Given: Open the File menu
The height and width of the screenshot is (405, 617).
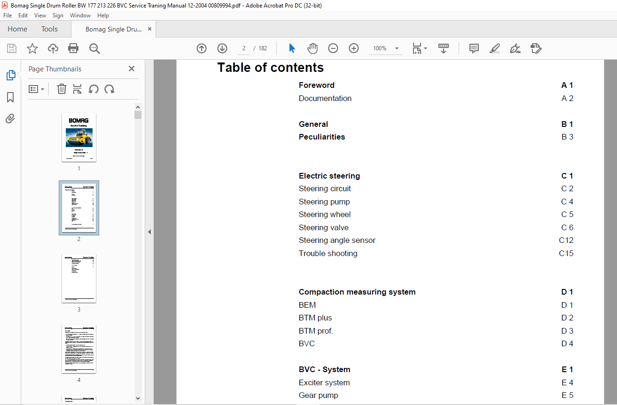Looking at the screenshot, I should 8,16.
